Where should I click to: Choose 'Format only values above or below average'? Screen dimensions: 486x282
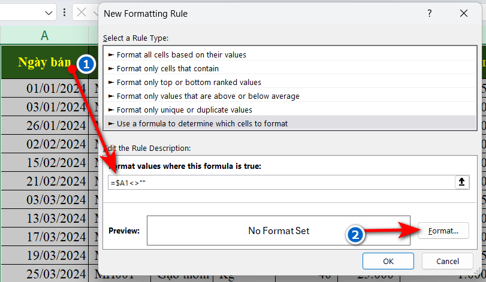[x=208, y=96]
